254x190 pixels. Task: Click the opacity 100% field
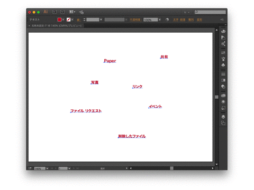pos(151,20)
